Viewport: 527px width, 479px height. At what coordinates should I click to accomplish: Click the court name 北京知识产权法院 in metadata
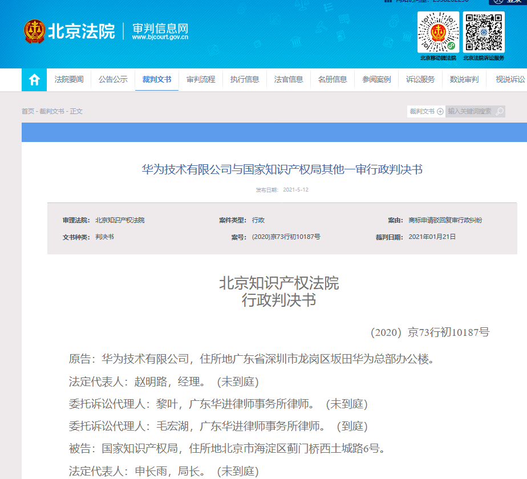tap(120, 220)
